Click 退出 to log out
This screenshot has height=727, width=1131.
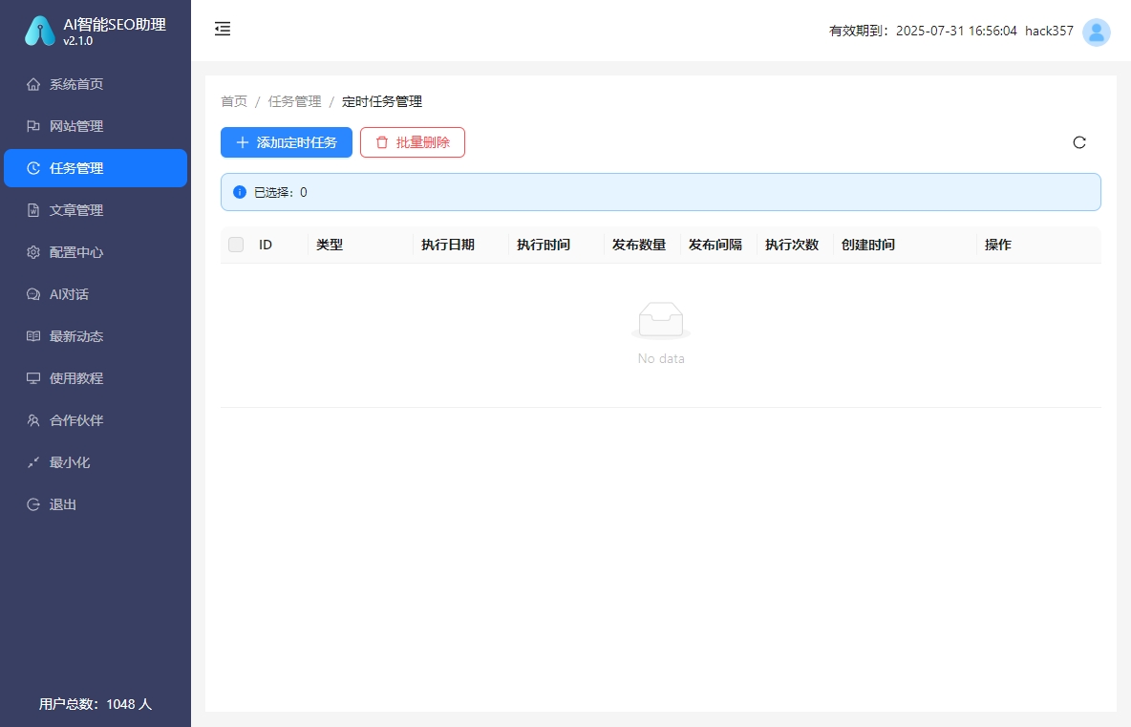tap(96, 504)
